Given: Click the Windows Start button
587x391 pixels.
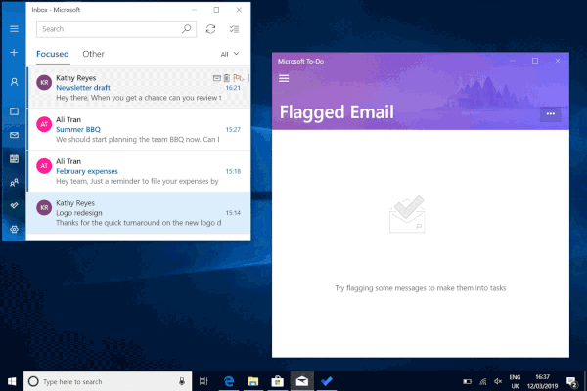Looking at the screenshot, I should [x=12, y=381].
